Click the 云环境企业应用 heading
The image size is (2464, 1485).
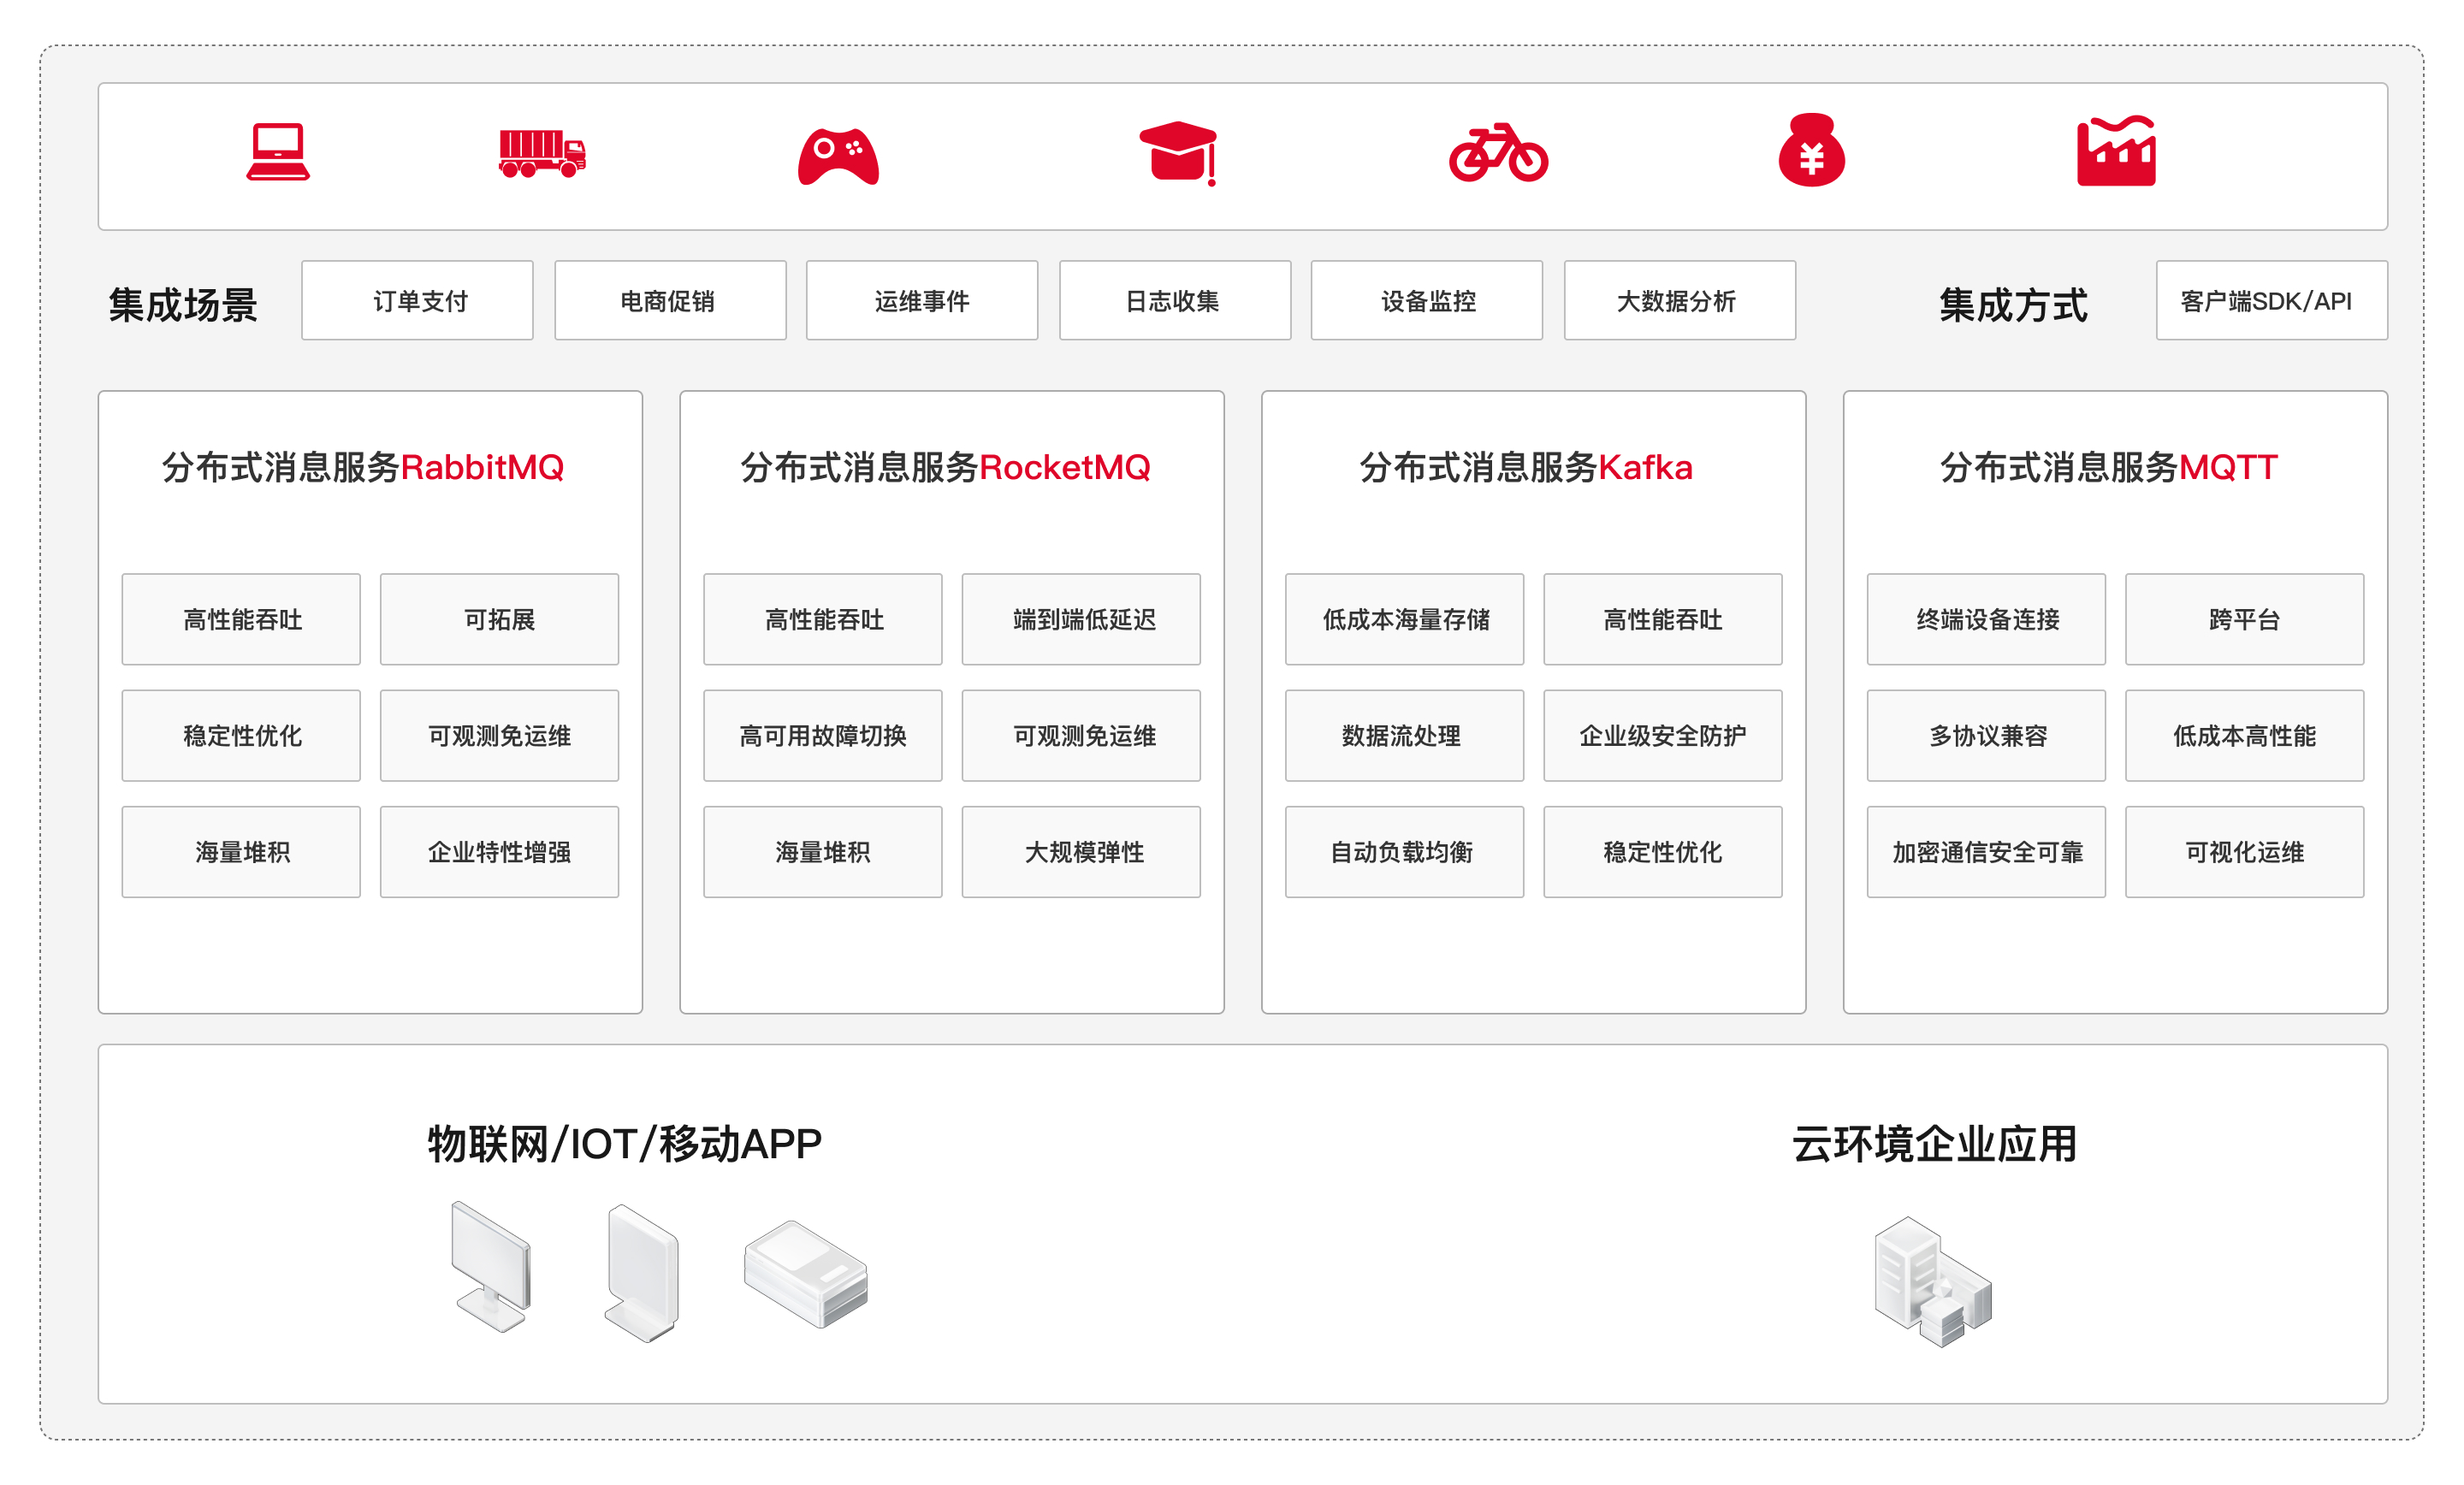1934,1143
